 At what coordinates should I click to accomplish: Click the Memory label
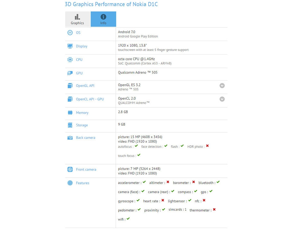(x=82, y=113)
